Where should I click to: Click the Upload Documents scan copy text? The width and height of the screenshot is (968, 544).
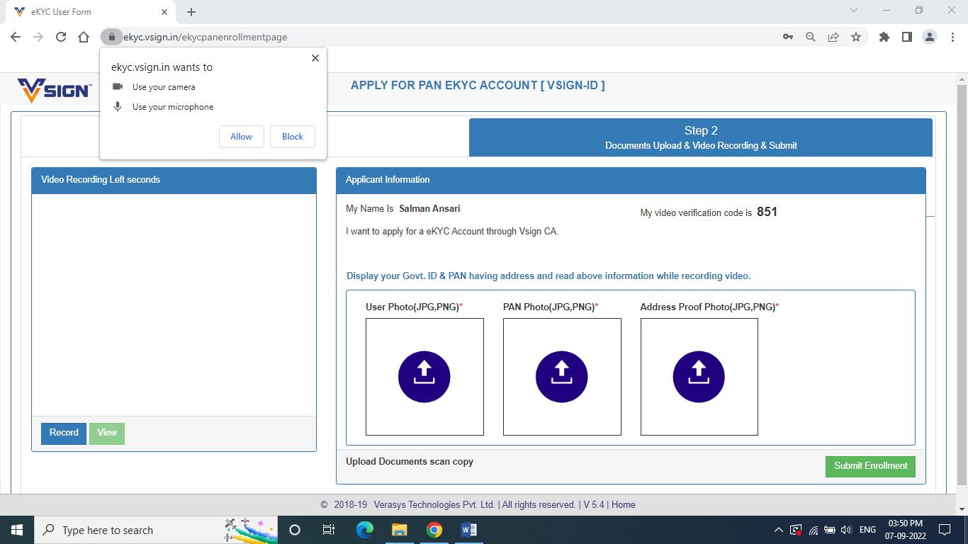point(410,462)
